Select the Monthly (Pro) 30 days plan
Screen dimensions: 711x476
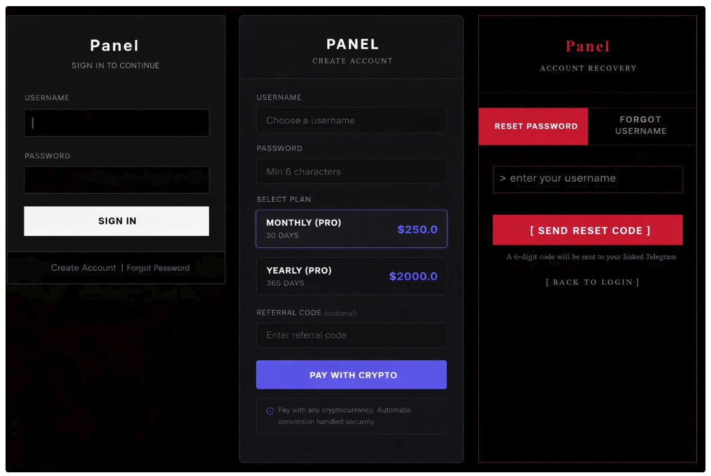coord(351,229)
